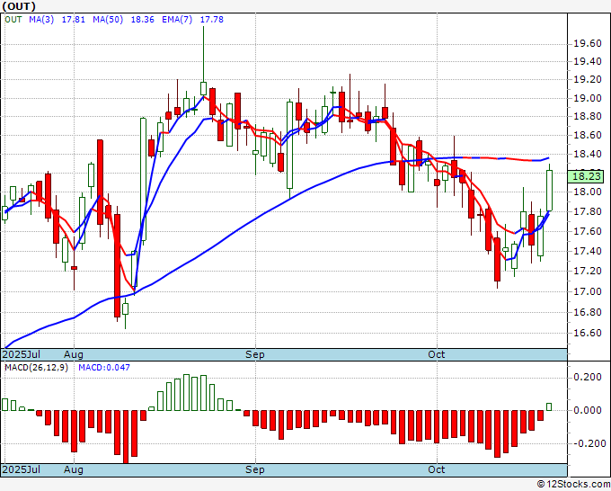Click the MA(50) value 18.36

click(x=142, y=20)
